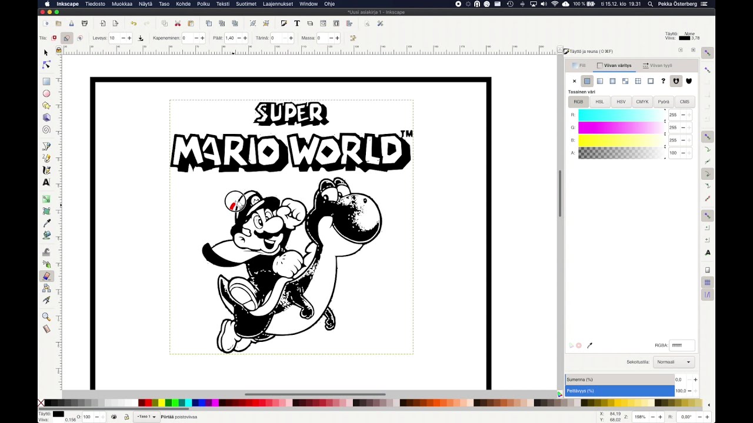The image size is (753, 423).
Task: Set stroke paint to pattern
Action: tap(638, 81)
